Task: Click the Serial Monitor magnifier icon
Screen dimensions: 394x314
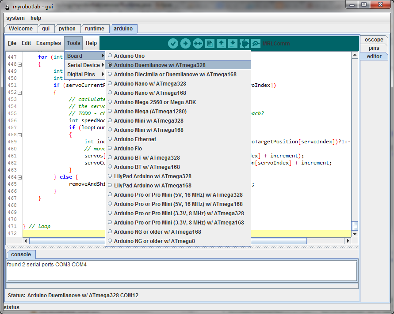Action: pos(256,44)
